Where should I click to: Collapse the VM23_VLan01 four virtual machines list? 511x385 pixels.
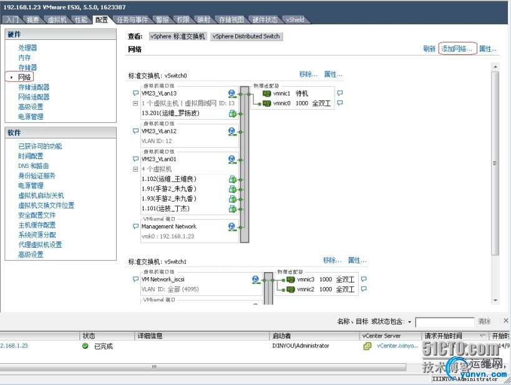pyautogui.click(x=135, y=169)
